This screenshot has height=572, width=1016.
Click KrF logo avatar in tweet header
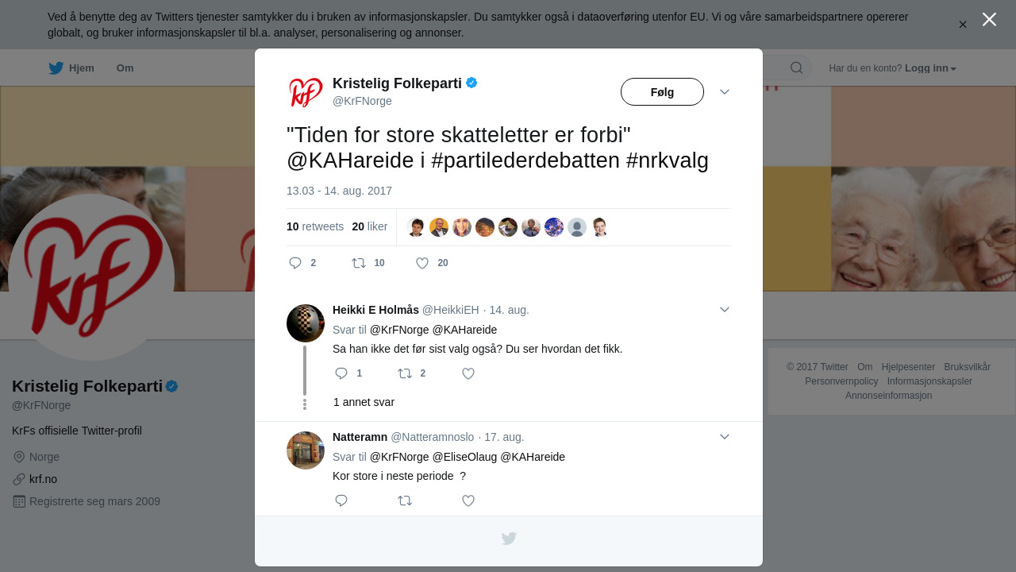[306, 92]
